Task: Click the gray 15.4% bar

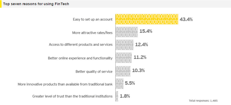Action: (x=126, y=32)
